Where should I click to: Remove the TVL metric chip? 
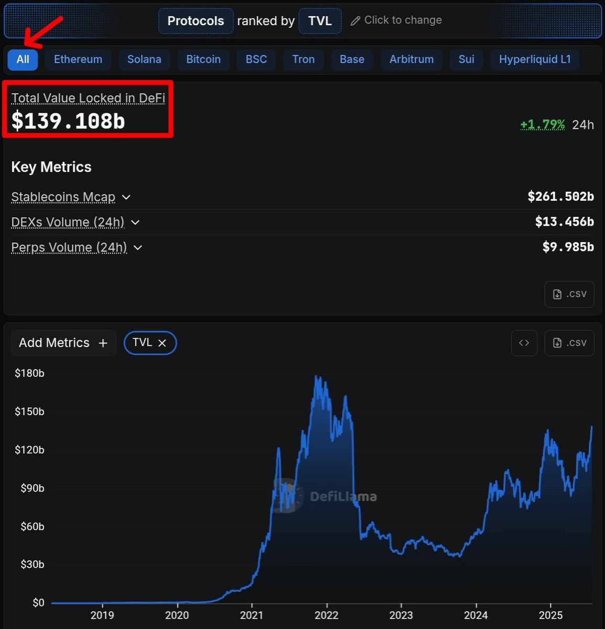click(x=162, y=343)
